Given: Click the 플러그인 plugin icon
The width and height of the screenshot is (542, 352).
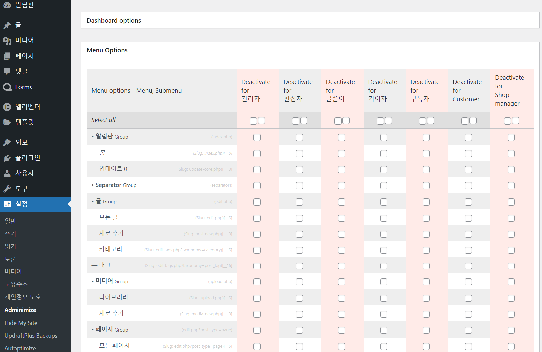Looking at the screenshot, I should (x=7, y=158).
